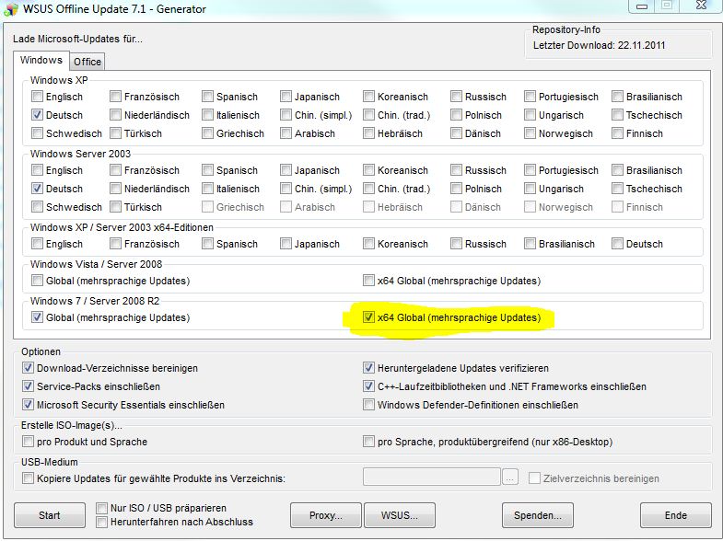Toggle Microsoft Security Essentials einschließen
Viewport: 723px width, 541px height.
point(28,406)
